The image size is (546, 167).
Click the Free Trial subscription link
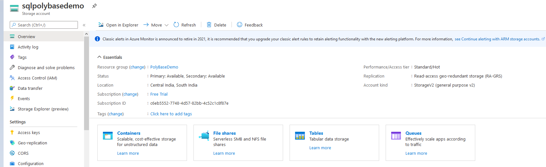(159, 94)
